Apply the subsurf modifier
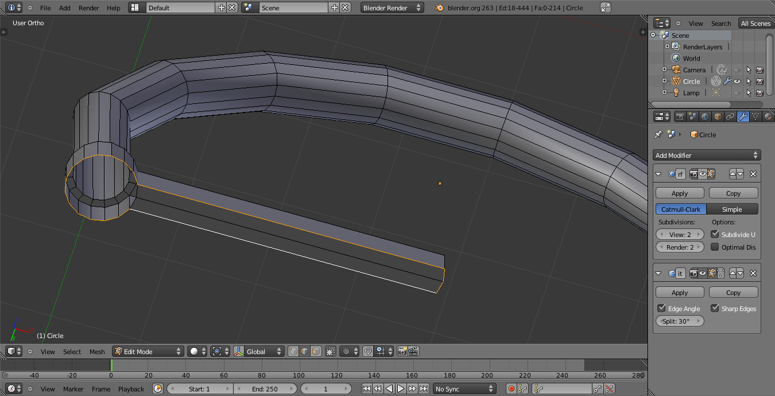Viewport: 775px width, 396px height. coord(680,193)
